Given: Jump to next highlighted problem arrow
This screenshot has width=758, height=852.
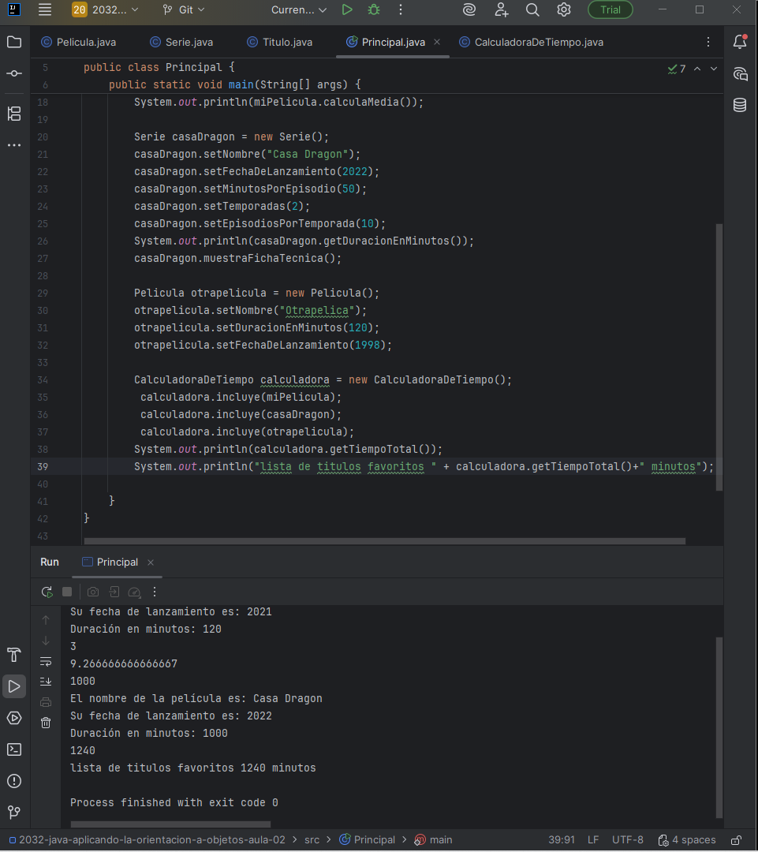Looking at the screenshot, I should (714, 69).
